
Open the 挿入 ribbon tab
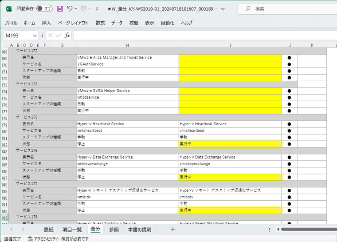coord(46,23)
